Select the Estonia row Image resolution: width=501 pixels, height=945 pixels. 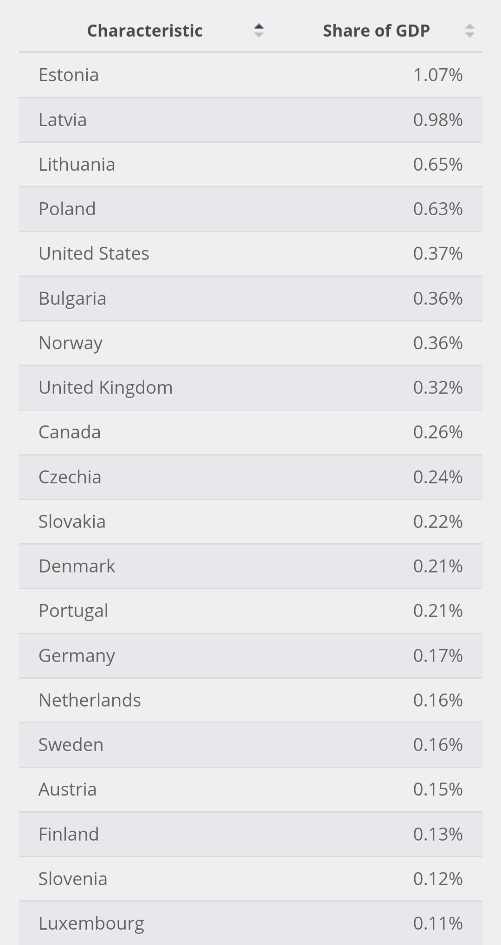(250, 75)
